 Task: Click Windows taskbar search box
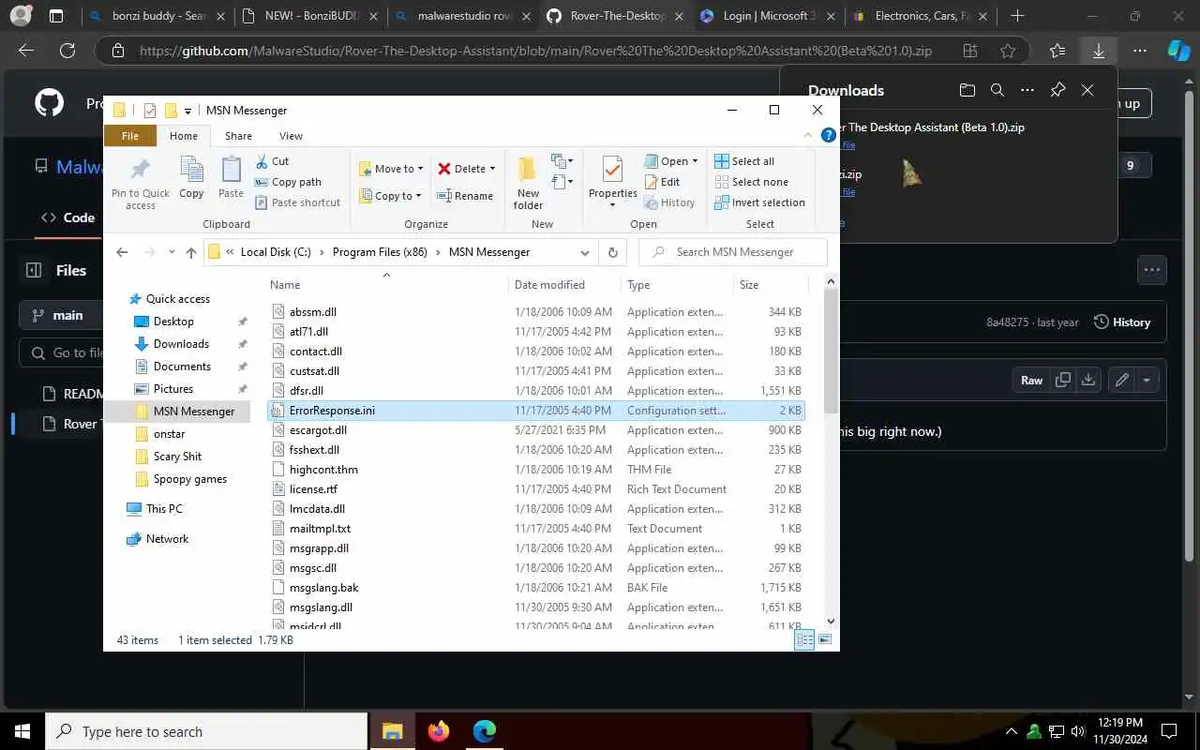206,731
